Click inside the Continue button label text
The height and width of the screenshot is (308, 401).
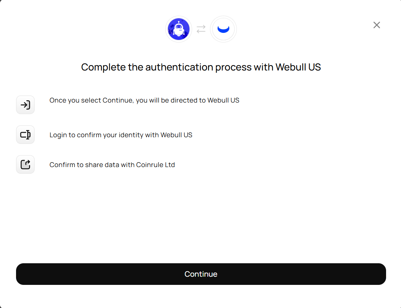click(201, 274)
